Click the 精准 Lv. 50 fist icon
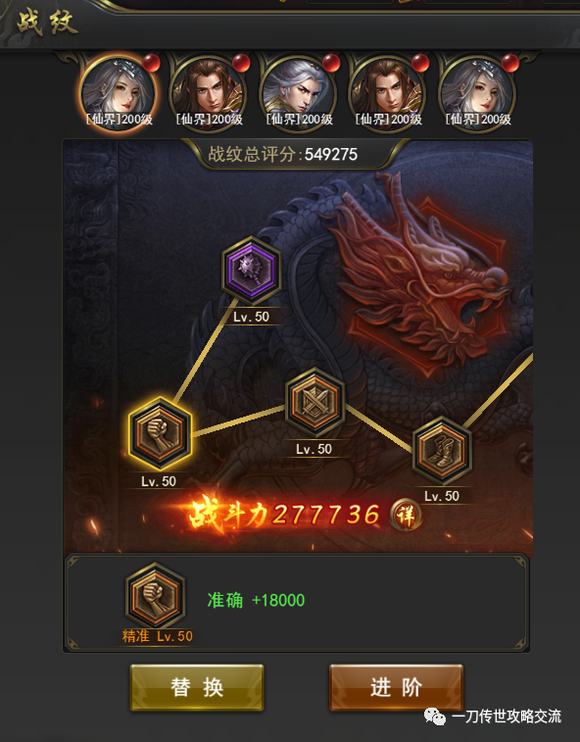The height and width of the screenshot is (742, 580). coord(155,596)
